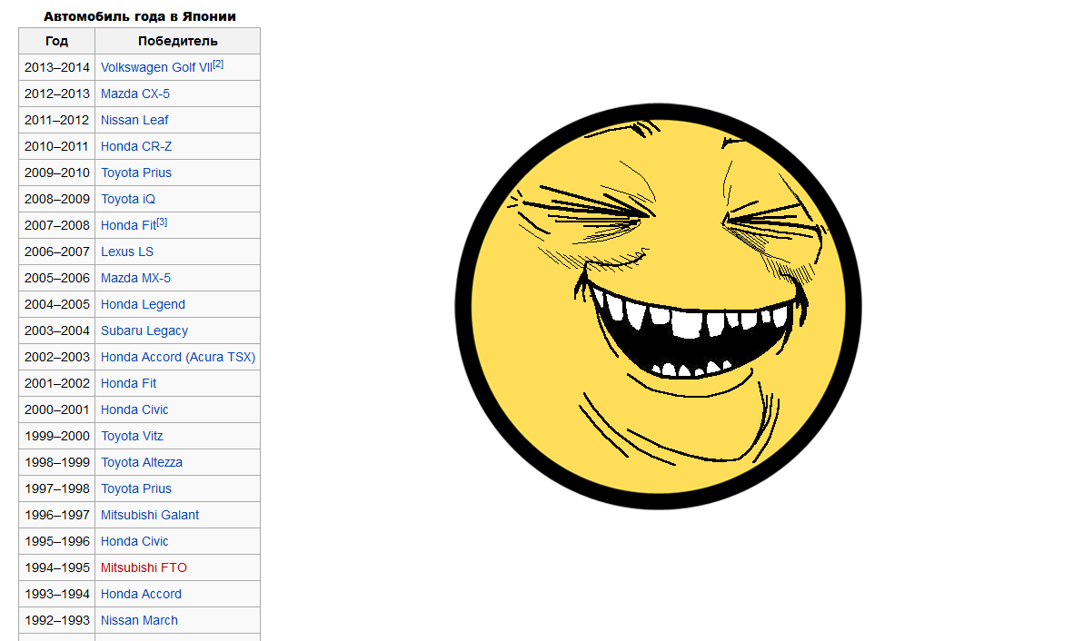Select the '2011–2012' year cell
Viewport: 1073px width, 641px height.
pyautogui.click(x=57, y=121)
